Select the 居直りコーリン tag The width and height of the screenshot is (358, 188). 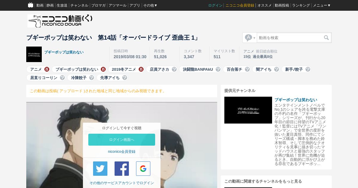(x=44, y=78)
